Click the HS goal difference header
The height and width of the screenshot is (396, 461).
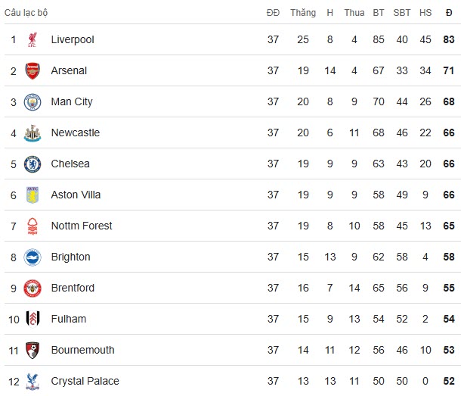coord(425,13)
